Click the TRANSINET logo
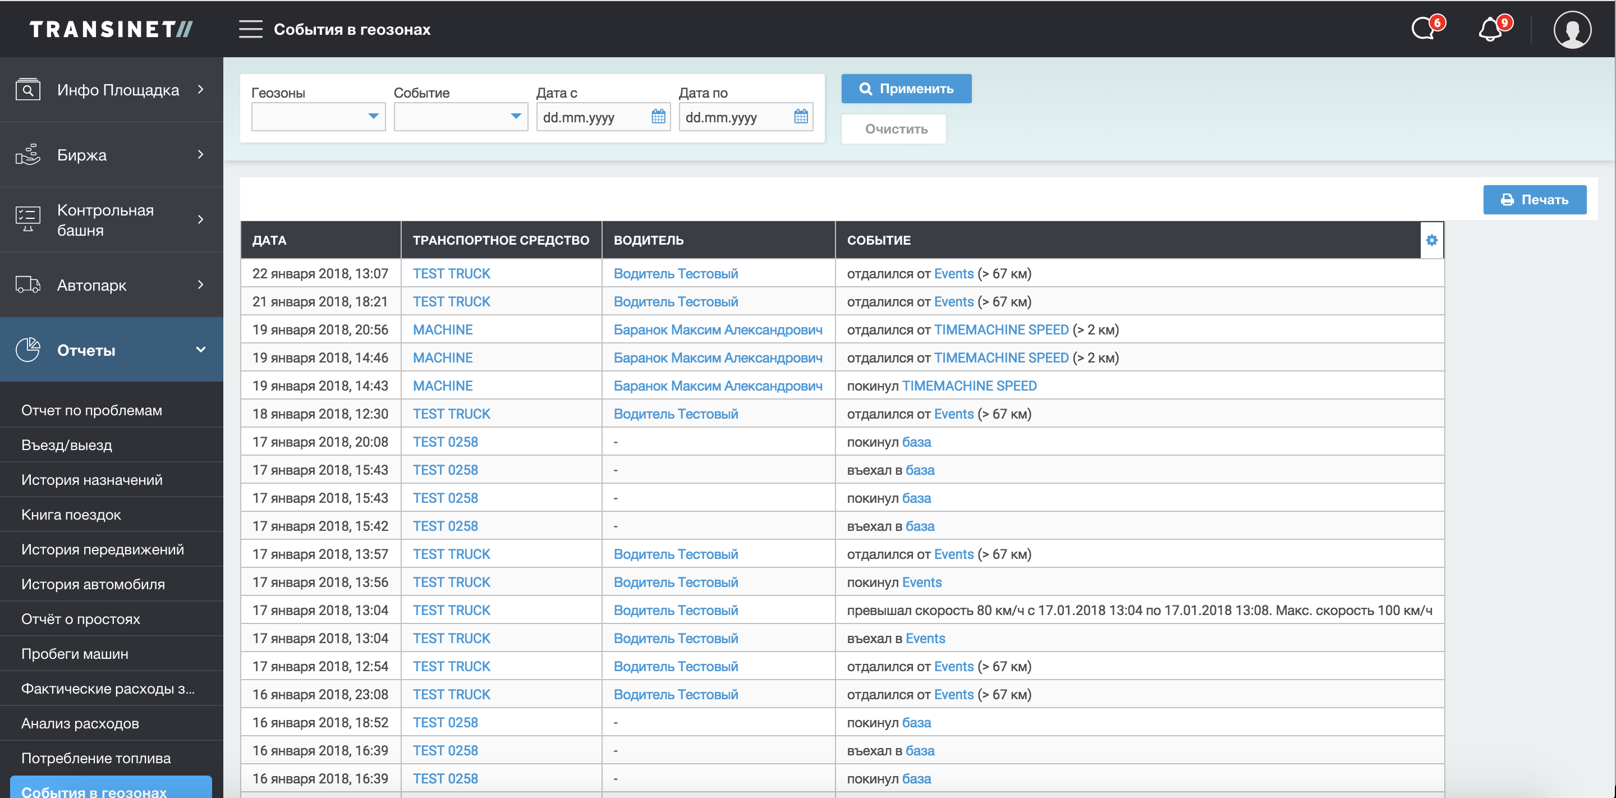This screenshot has width=1616, height=798. pos(111,30)
